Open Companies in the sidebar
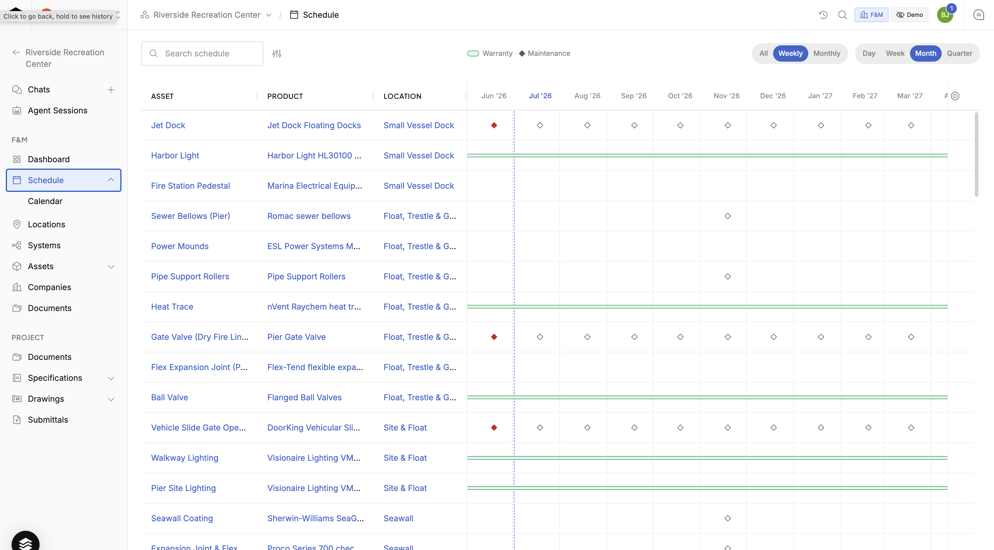The width and height of the screenshot is (994, 550). click(x=49, y=287)
